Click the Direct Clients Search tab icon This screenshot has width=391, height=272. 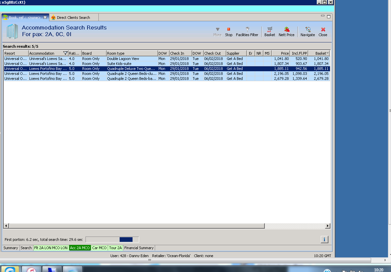coord(53,18)
